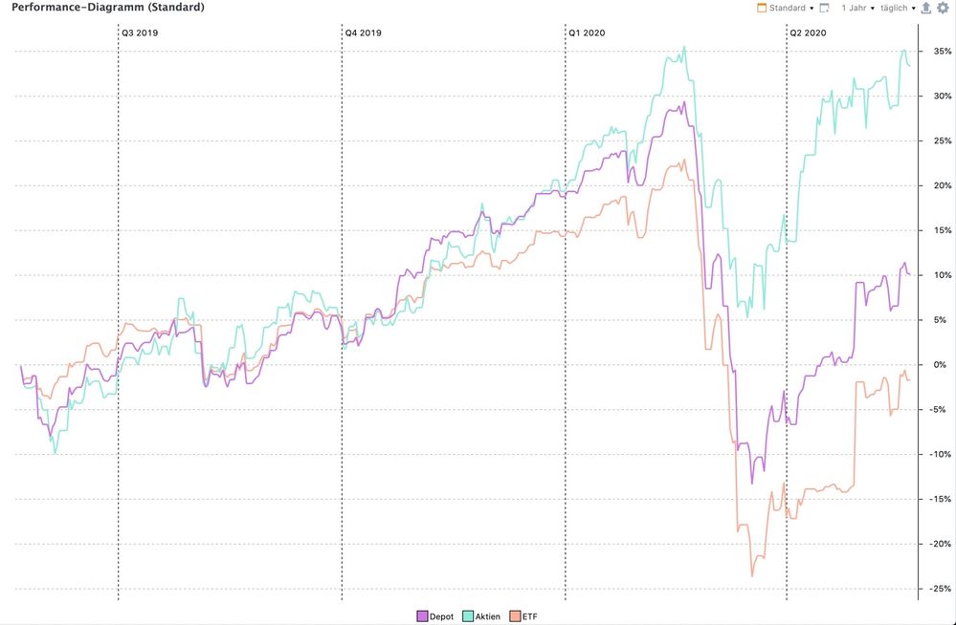Viewport: 956px width, 625px height.
Task: Select the teal Aktien color swatch
Action: pos(468,616)
